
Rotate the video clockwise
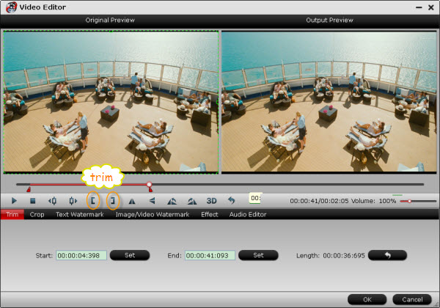pos(192,201)
